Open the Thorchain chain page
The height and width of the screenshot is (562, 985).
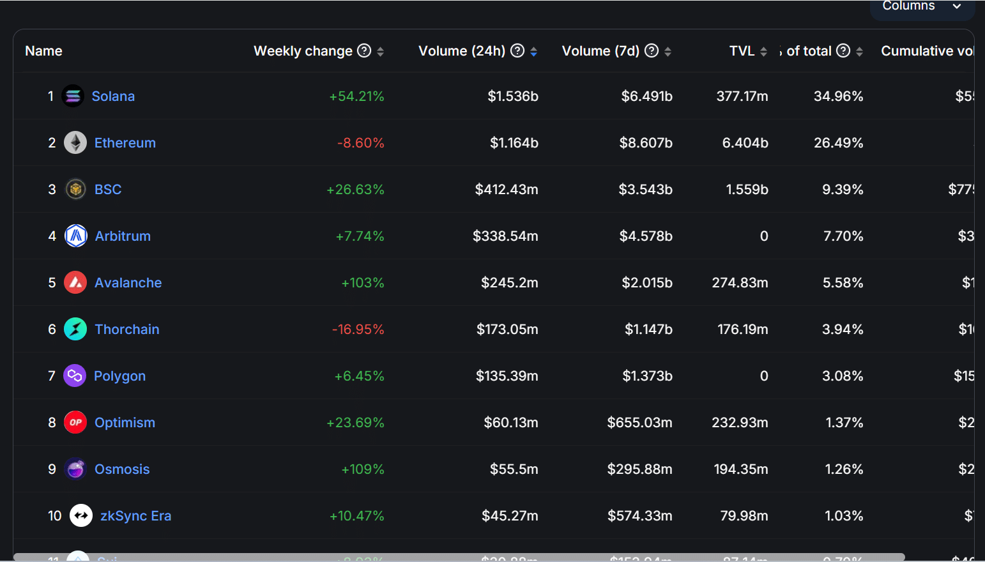point(127,329)
